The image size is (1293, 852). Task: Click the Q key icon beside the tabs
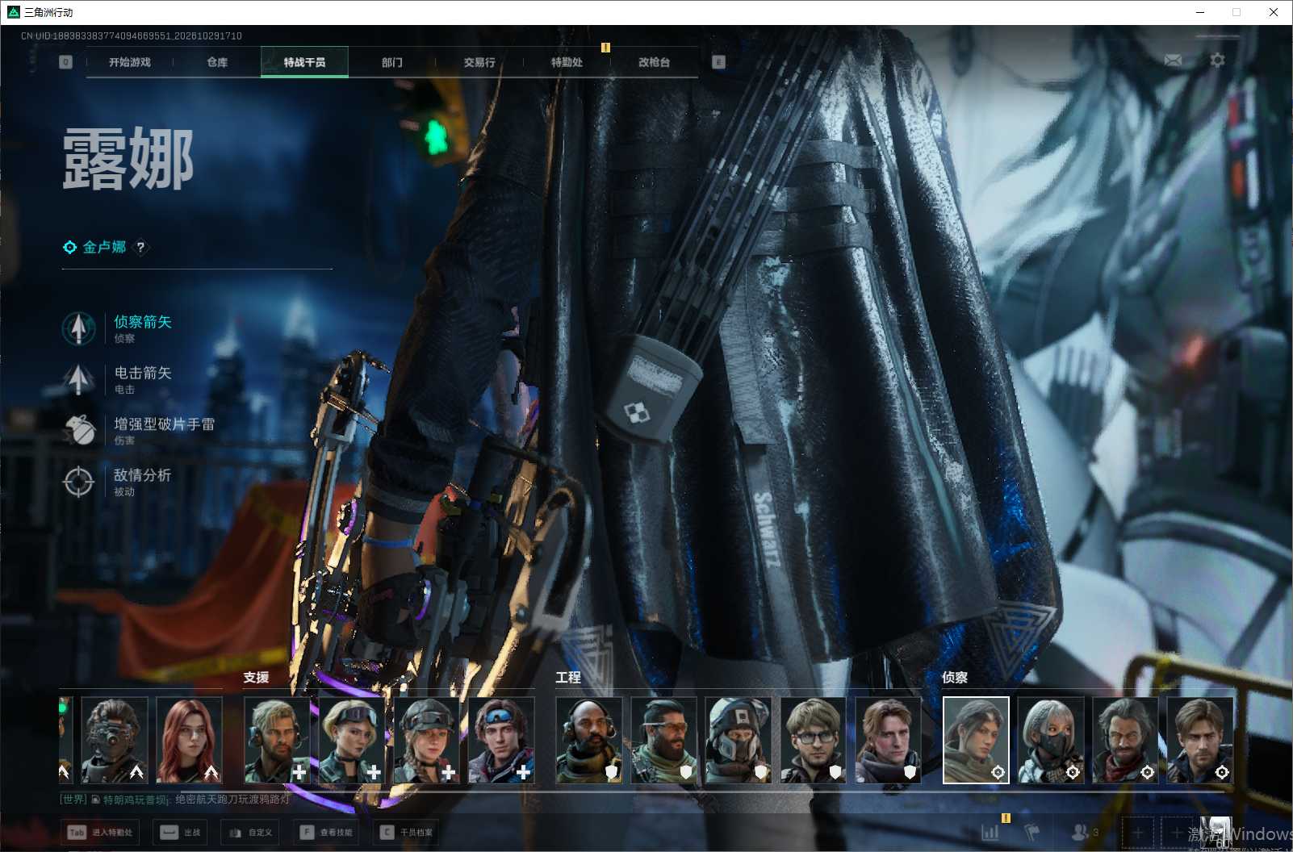pyautogui.click(x=66, y=62)
